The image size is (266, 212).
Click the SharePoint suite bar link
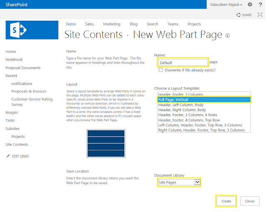point(17,5)
